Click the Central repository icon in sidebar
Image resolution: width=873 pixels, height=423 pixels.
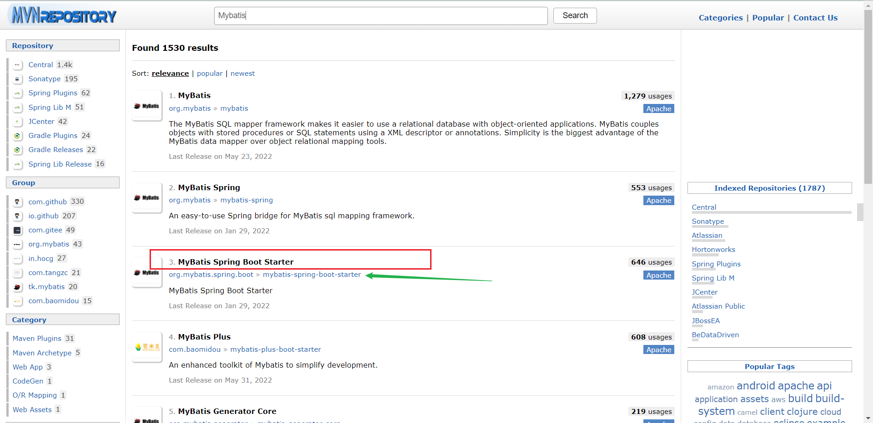(17, 65)
